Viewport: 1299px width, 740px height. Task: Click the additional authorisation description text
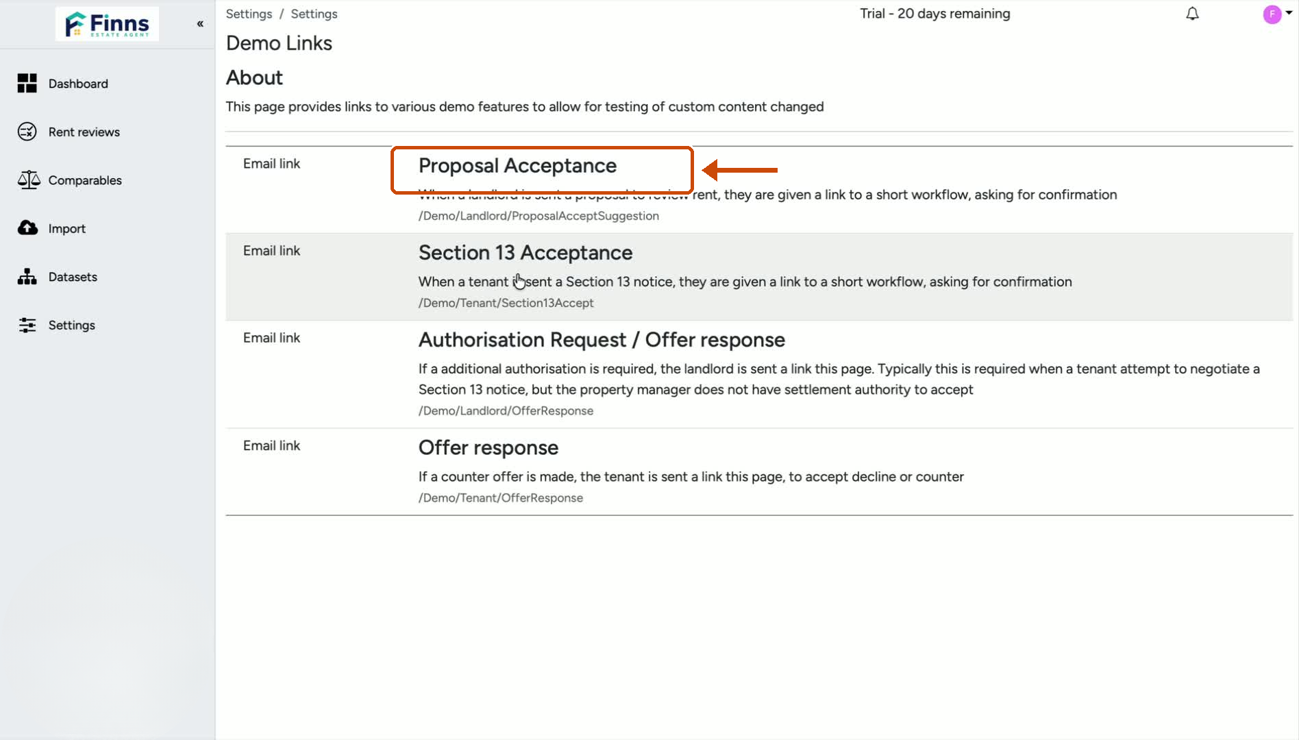(x=839, y=379)
